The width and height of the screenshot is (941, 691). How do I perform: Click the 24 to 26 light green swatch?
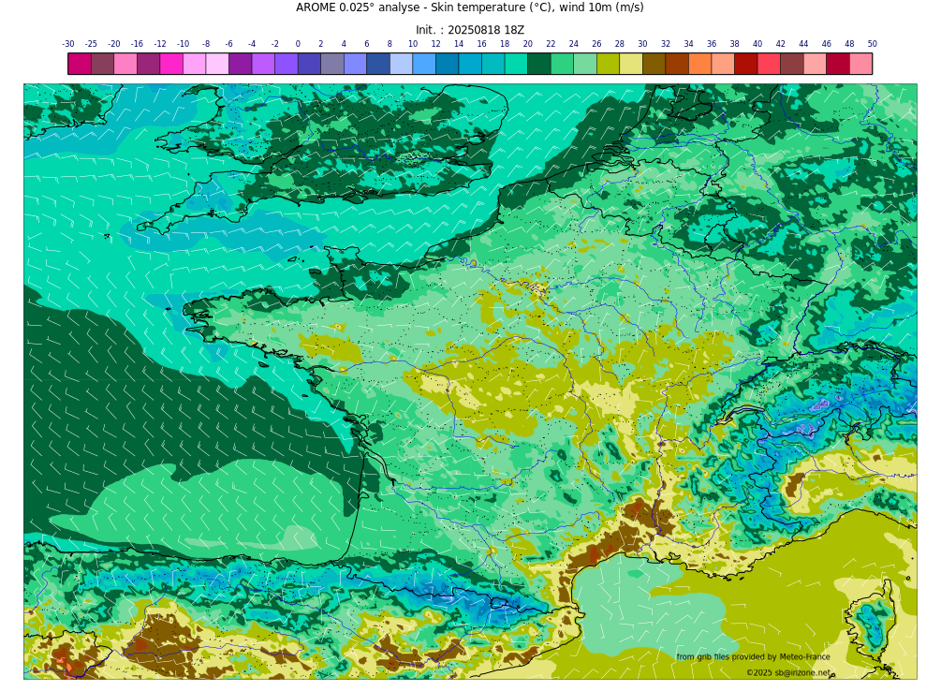[585, 64]
